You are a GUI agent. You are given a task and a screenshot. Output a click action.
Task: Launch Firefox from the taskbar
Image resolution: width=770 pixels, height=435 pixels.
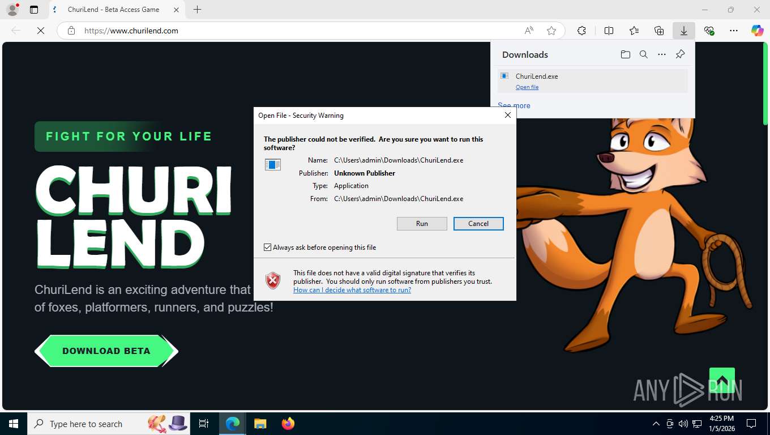click(288, 424)
